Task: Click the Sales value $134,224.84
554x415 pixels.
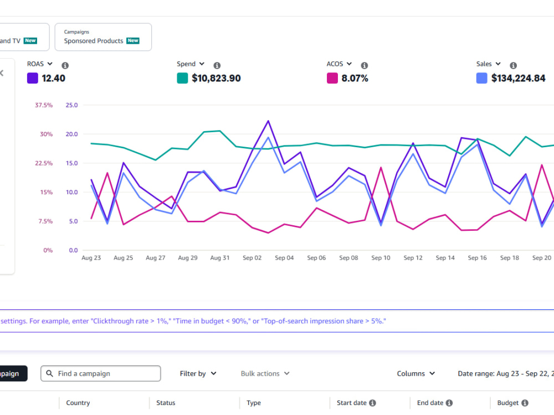Action: [519, 79]
